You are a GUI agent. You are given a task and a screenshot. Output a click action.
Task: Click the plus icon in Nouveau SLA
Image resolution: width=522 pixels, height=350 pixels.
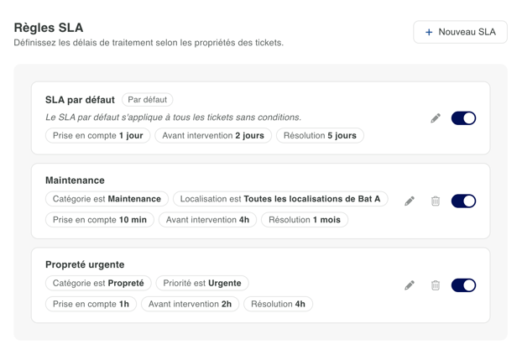pyautogui.click(x=429, y=32)
